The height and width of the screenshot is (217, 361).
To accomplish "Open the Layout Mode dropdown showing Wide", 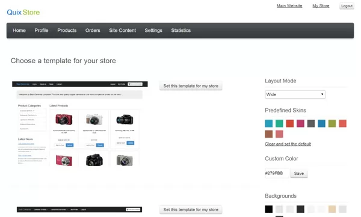I will 295,94.
